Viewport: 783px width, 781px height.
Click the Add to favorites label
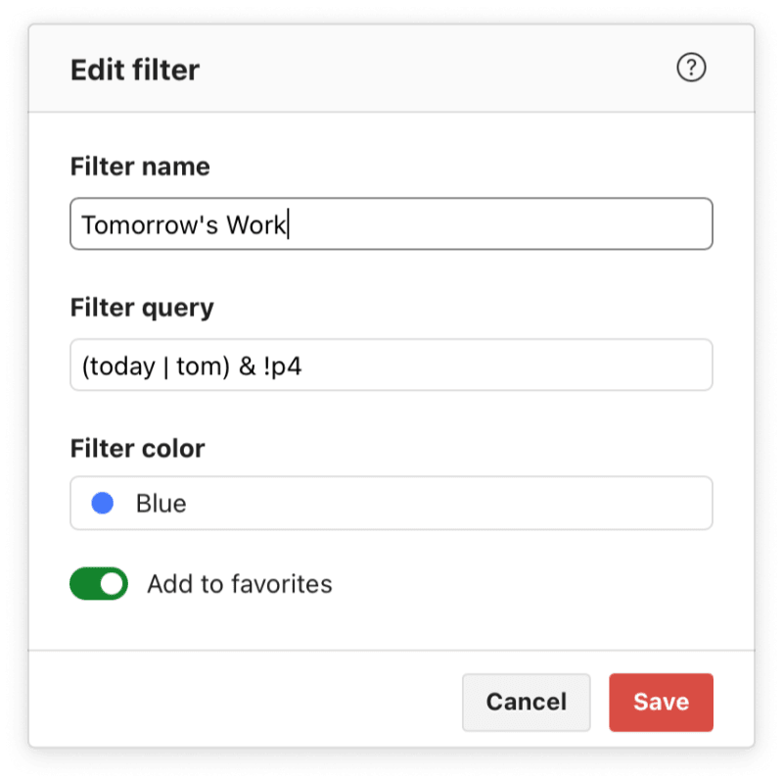[x=241, y=583]
